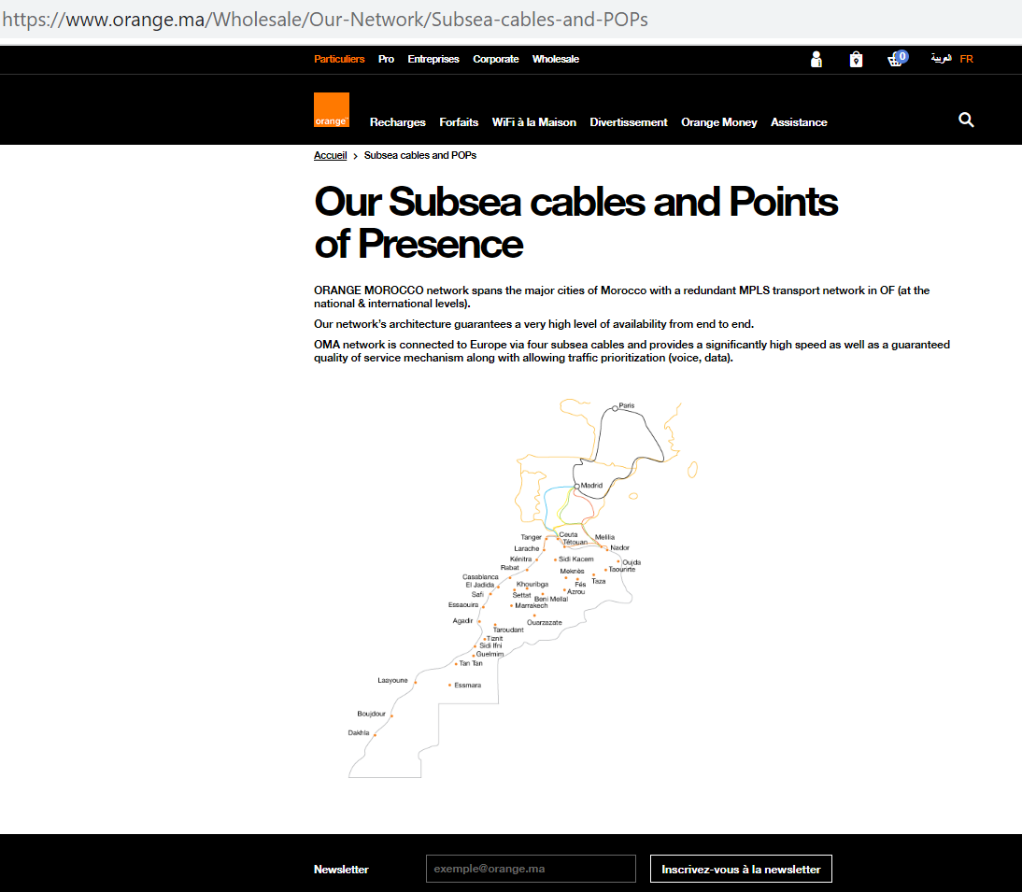Open the user account icon

point(816,59)
